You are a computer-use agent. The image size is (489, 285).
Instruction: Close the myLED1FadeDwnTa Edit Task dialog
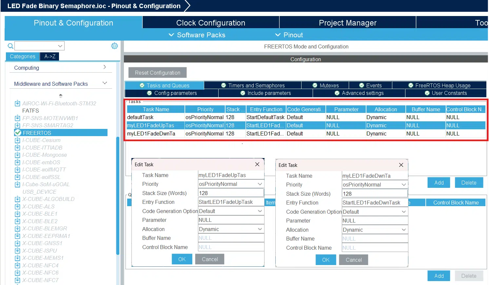[x=401, y=165]
